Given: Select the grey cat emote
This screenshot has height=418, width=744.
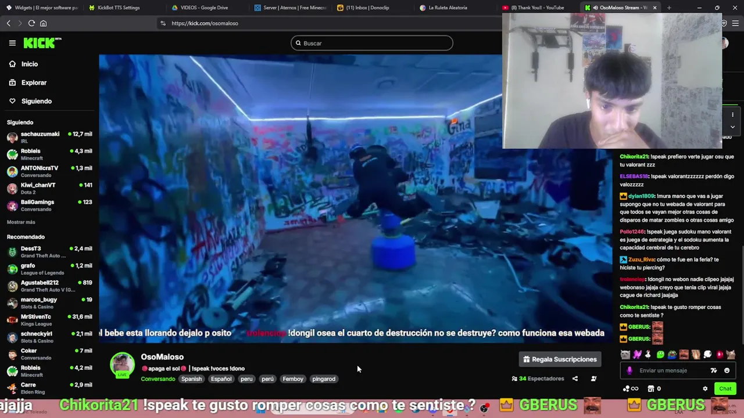Looking at the screenshot, I should (625, 354).
